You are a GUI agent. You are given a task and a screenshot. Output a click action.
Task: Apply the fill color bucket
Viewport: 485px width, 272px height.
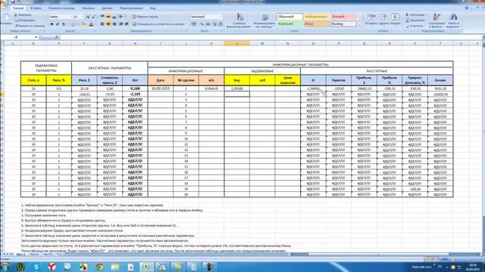click(83, 24)
